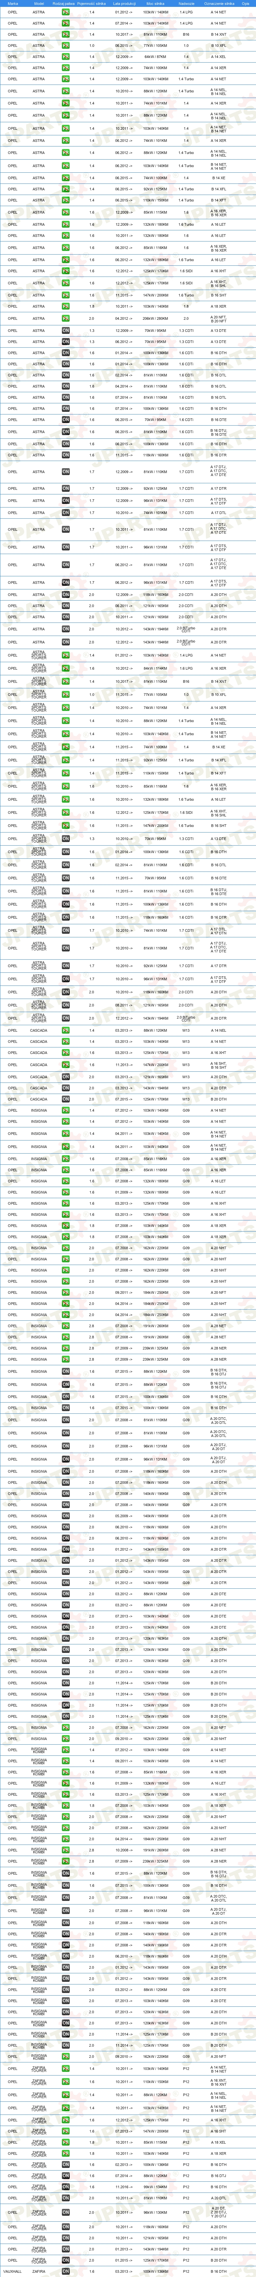Click diesel ON icon in ASTRA TOURER 1.3 CDTI row
Screen dimensions: 256x2277
coord(65,839)
